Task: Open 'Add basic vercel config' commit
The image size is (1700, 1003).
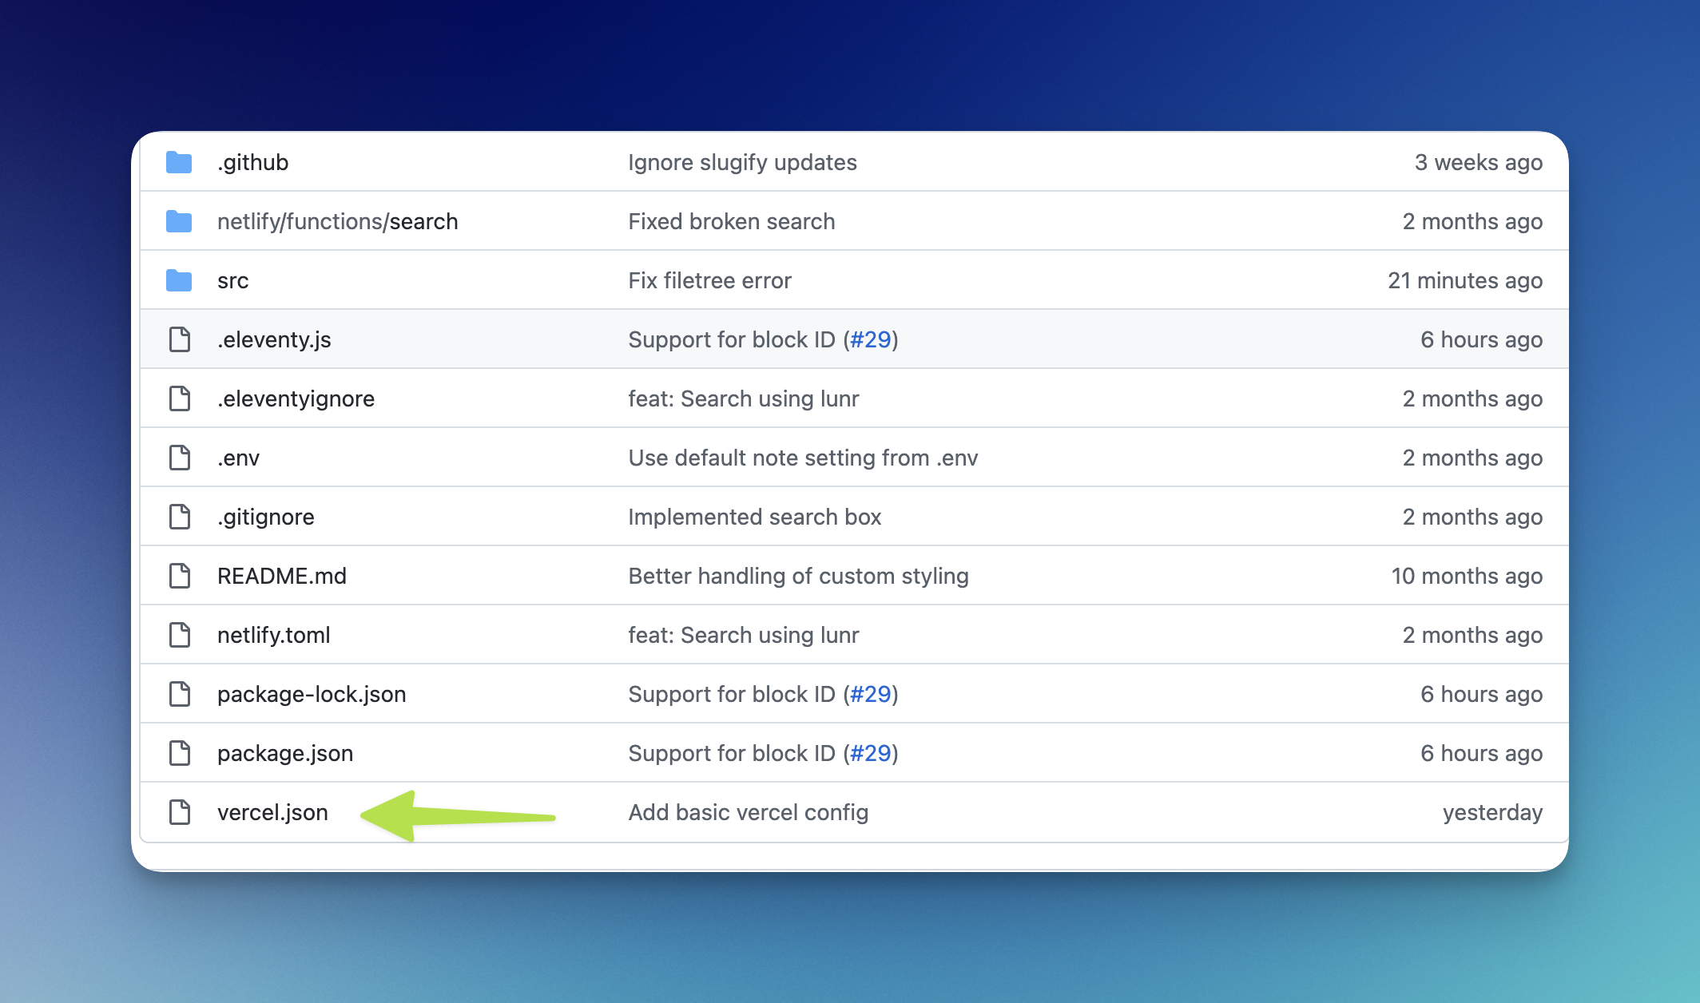Action: (x=748, y=812)
